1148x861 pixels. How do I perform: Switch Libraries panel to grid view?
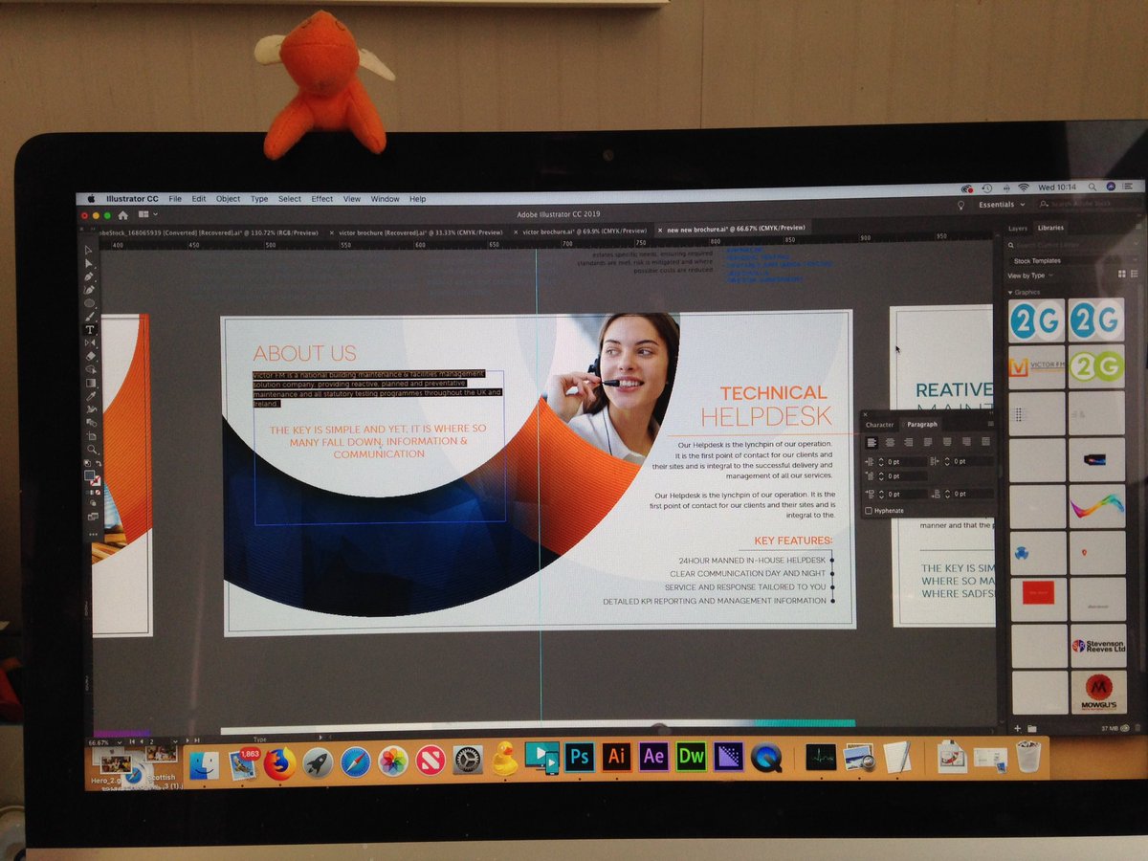tap(1121, 275)
